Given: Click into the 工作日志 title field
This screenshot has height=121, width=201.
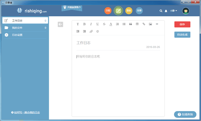Looking at the screenshot, I should pos(118,43).
